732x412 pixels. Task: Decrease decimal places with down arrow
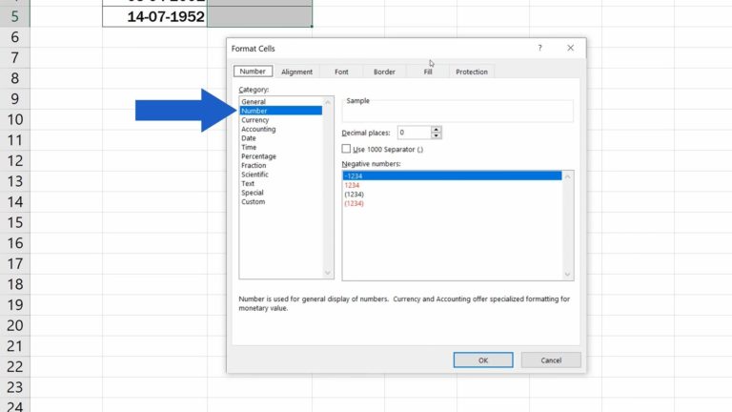point(437,136)
